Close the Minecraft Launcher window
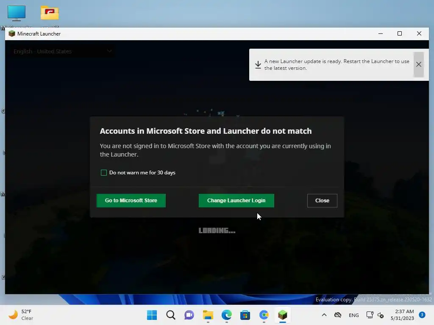Viewport: 434px width, 325px height. pos(419,34)
